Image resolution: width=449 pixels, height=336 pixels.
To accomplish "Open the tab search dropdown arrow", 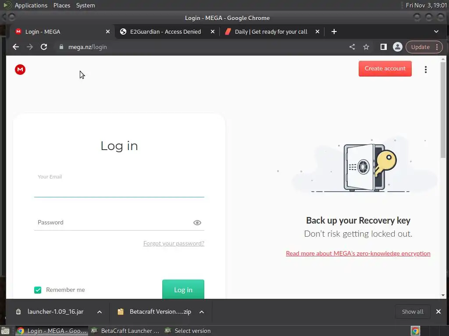I will pos(436,31).
